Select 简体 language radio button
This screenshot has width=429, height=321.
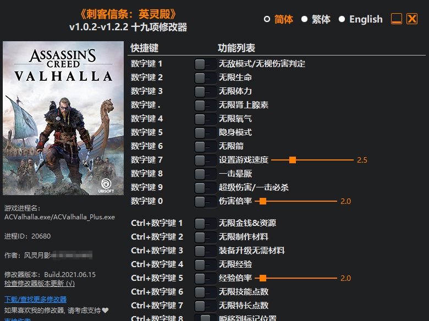267,19
